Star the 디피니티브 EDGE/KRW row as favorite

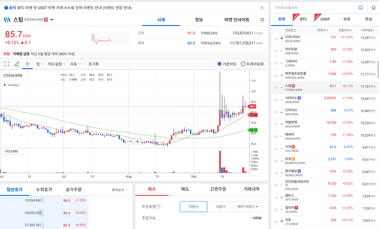[x=276, y=39]
